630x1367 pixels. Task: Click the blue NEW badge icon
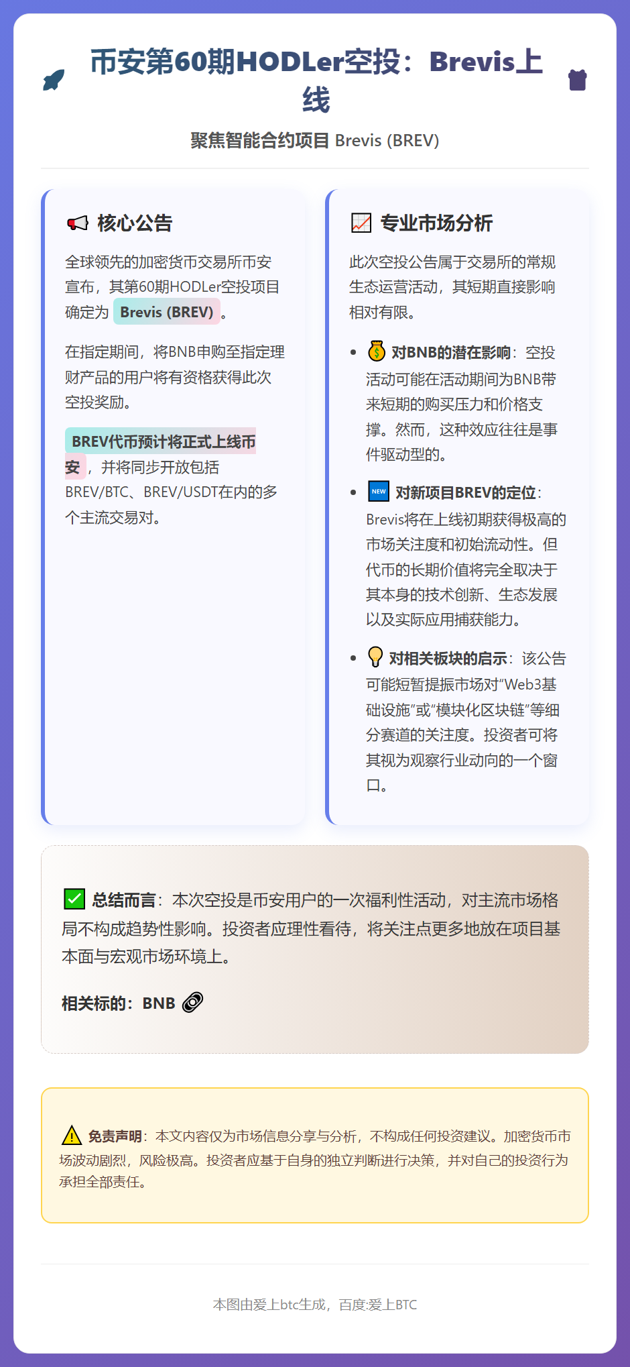[x=379, y=491]
